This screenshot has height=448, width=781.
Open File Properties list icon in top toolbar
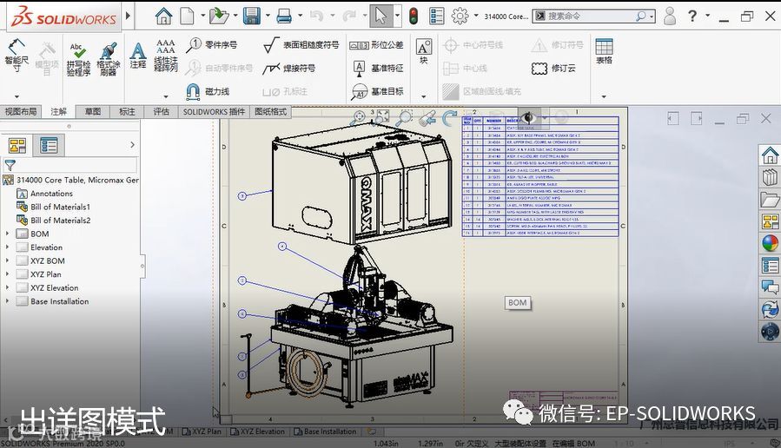coord(437,16)
